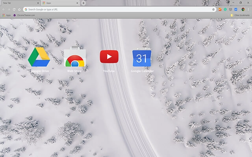Image resolution: width=252 pixels, height=157 pixels.
Task: Open the Chrome profile avatar
Action: coord(243,9)
